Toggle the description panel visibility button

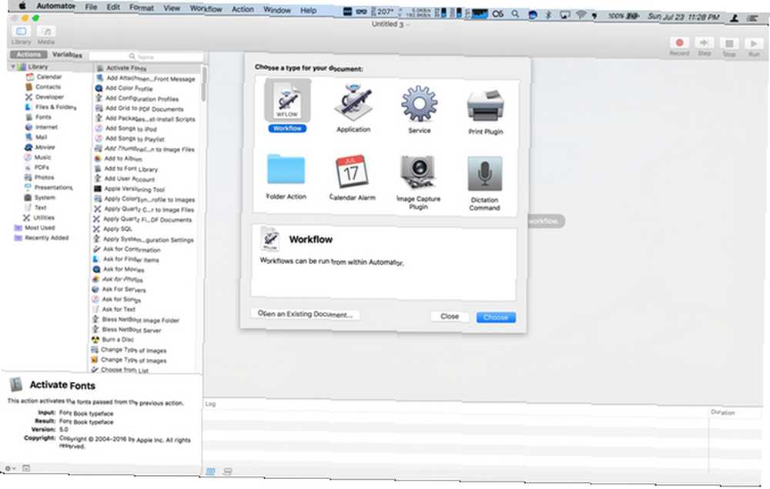pyautogui.click(x=26, y=468)
